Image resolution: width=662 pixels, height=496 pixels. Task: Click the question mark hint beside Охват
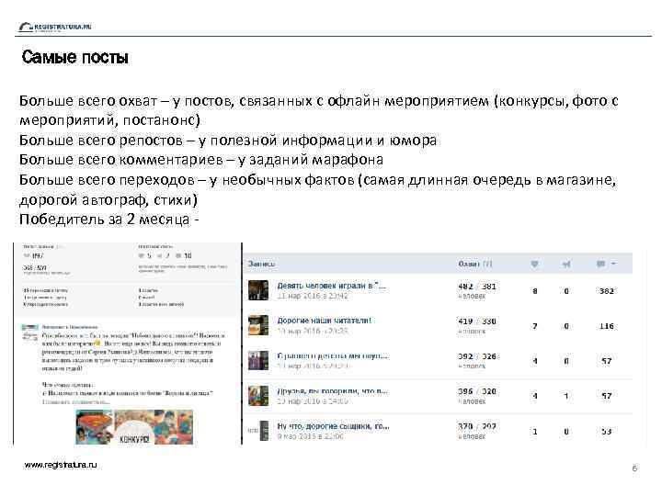(487, 264)
